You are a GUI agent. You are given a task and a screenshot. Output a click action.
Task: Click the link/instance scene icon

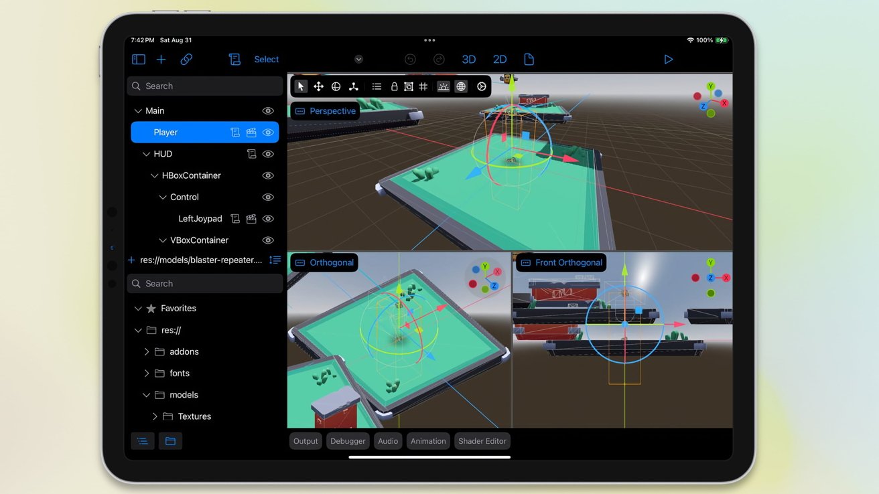pyautogui.click(x=186, y=60)
